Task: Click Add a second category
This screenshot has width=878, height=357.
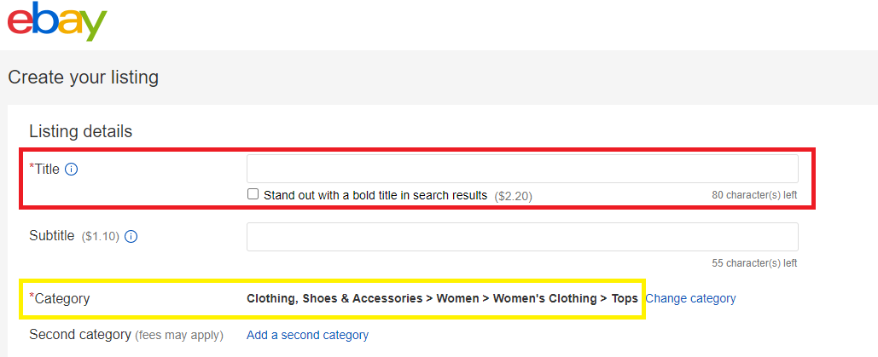Action: (307, 335)
